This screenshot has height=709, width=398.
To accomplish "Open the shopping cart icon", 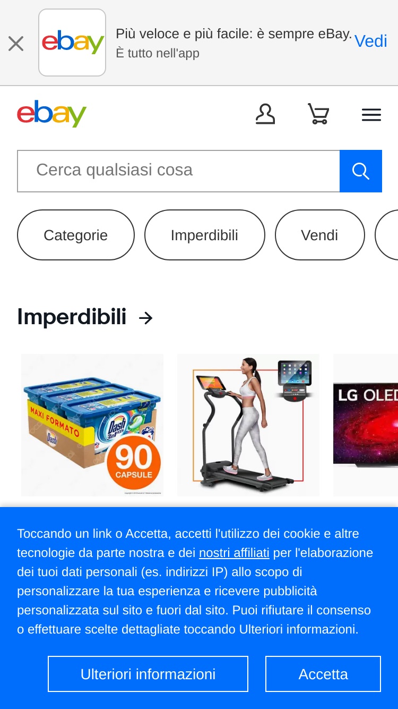I will click(318, 114).
